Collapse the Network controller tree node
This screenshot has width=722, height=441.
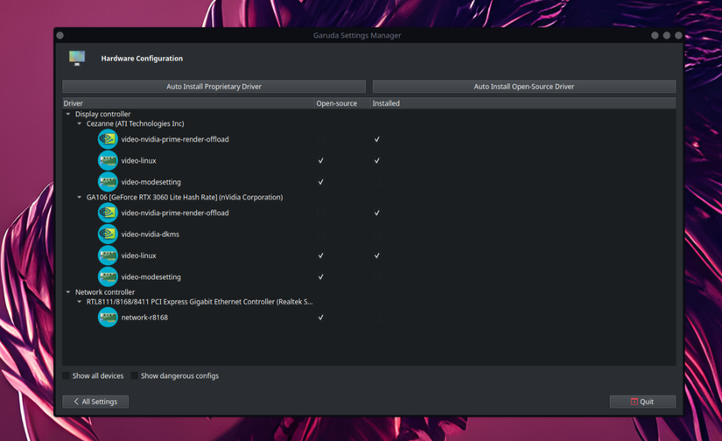(x=68, y=292)
